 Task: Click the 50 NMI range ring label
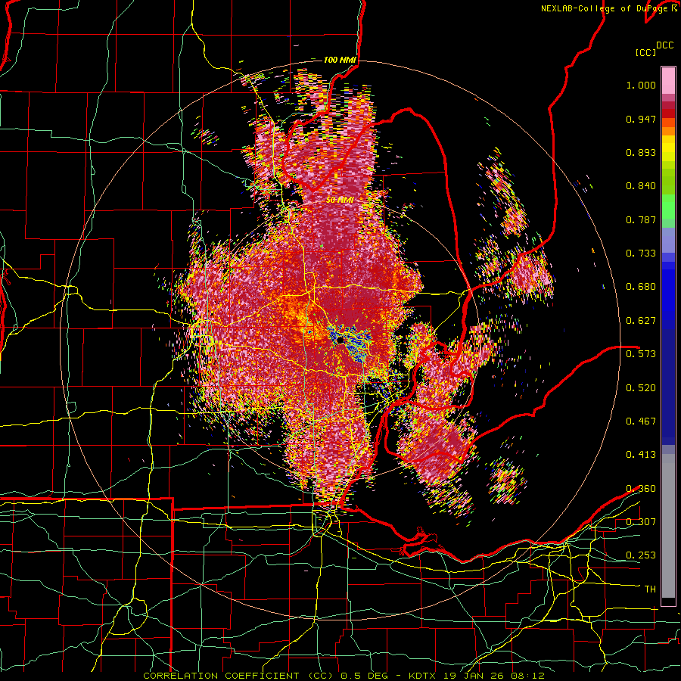[340, 201]
